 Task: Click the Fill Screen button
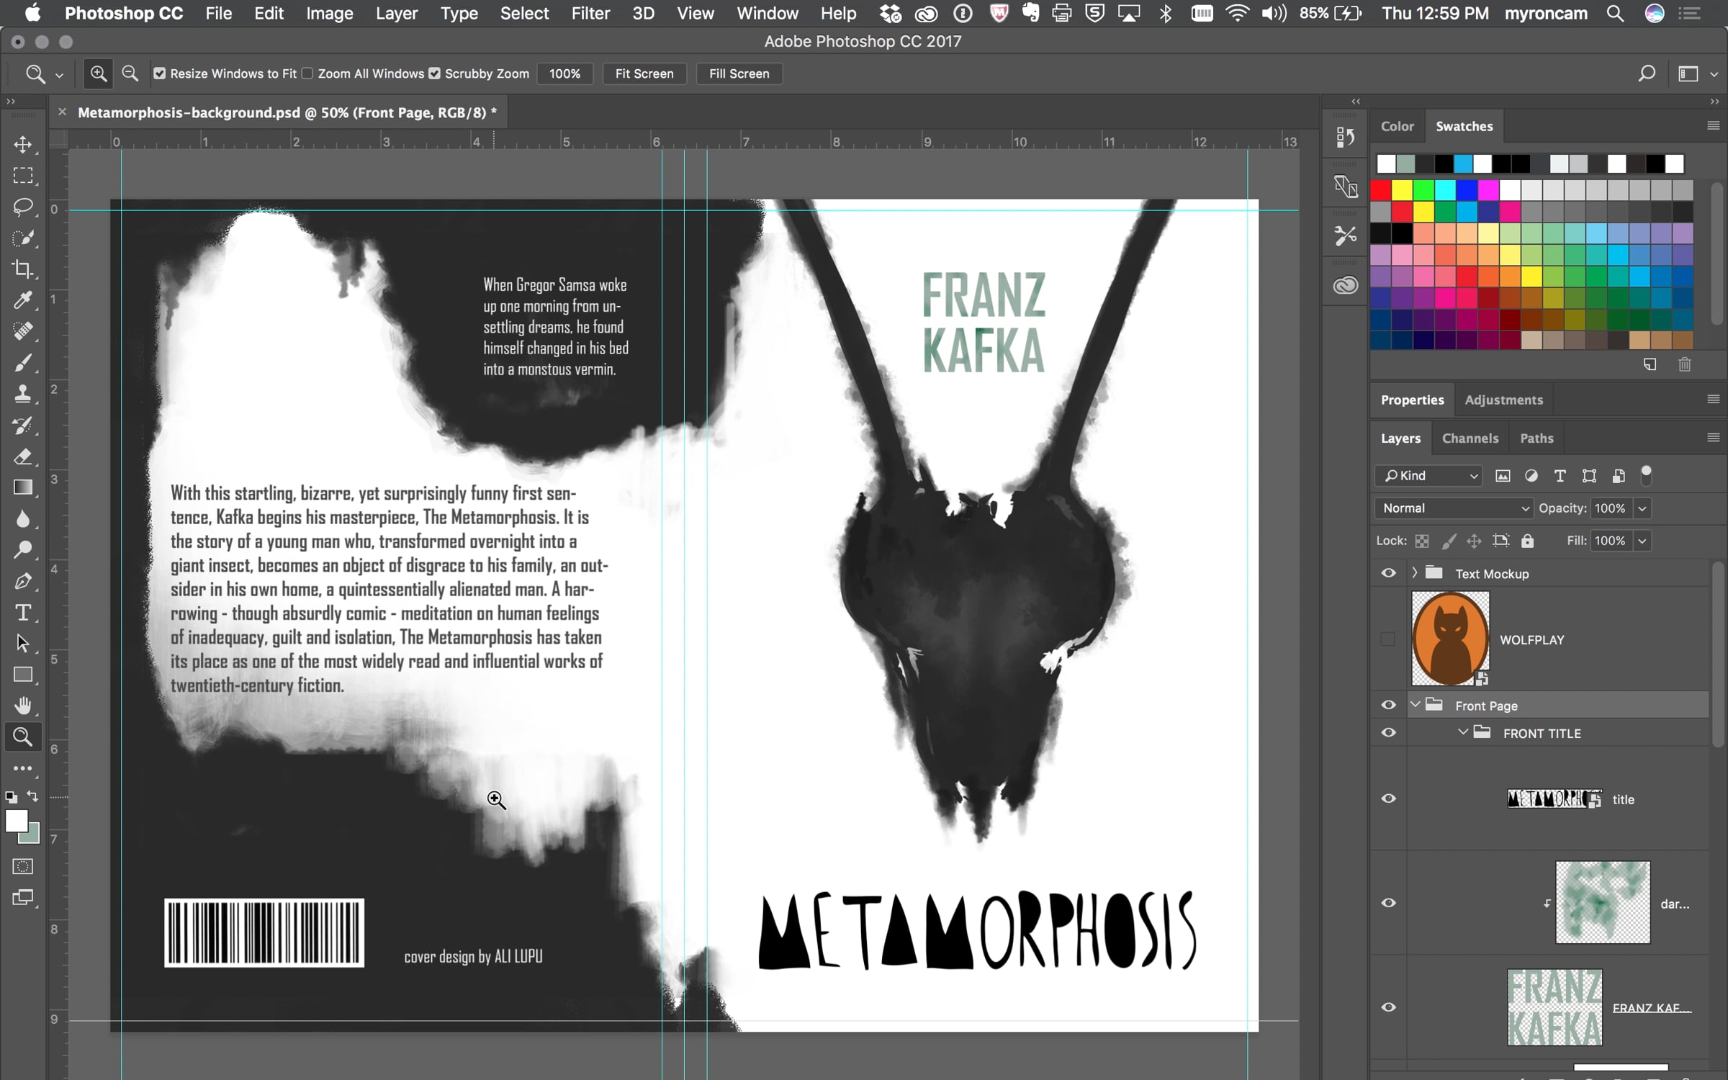click(739, 73)
